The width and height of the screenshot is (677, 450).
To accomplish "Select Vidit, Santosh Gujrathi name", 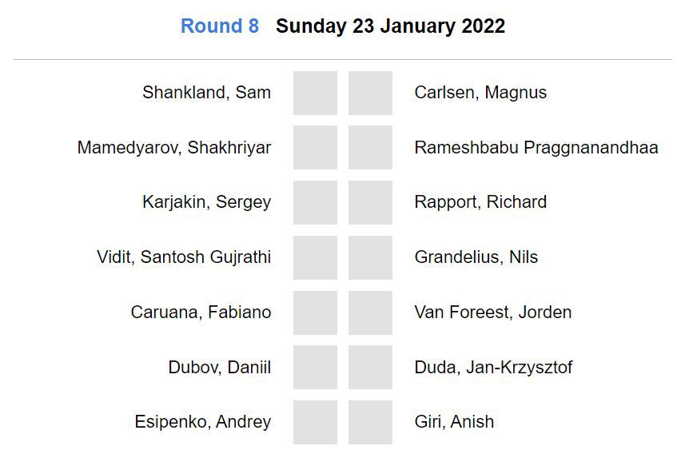I will (x=184, y=257).
